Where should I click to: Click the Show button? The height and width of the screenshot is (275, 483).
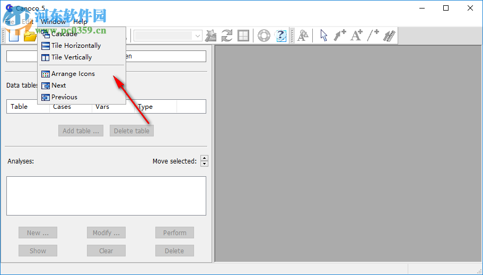coord(38,251)
